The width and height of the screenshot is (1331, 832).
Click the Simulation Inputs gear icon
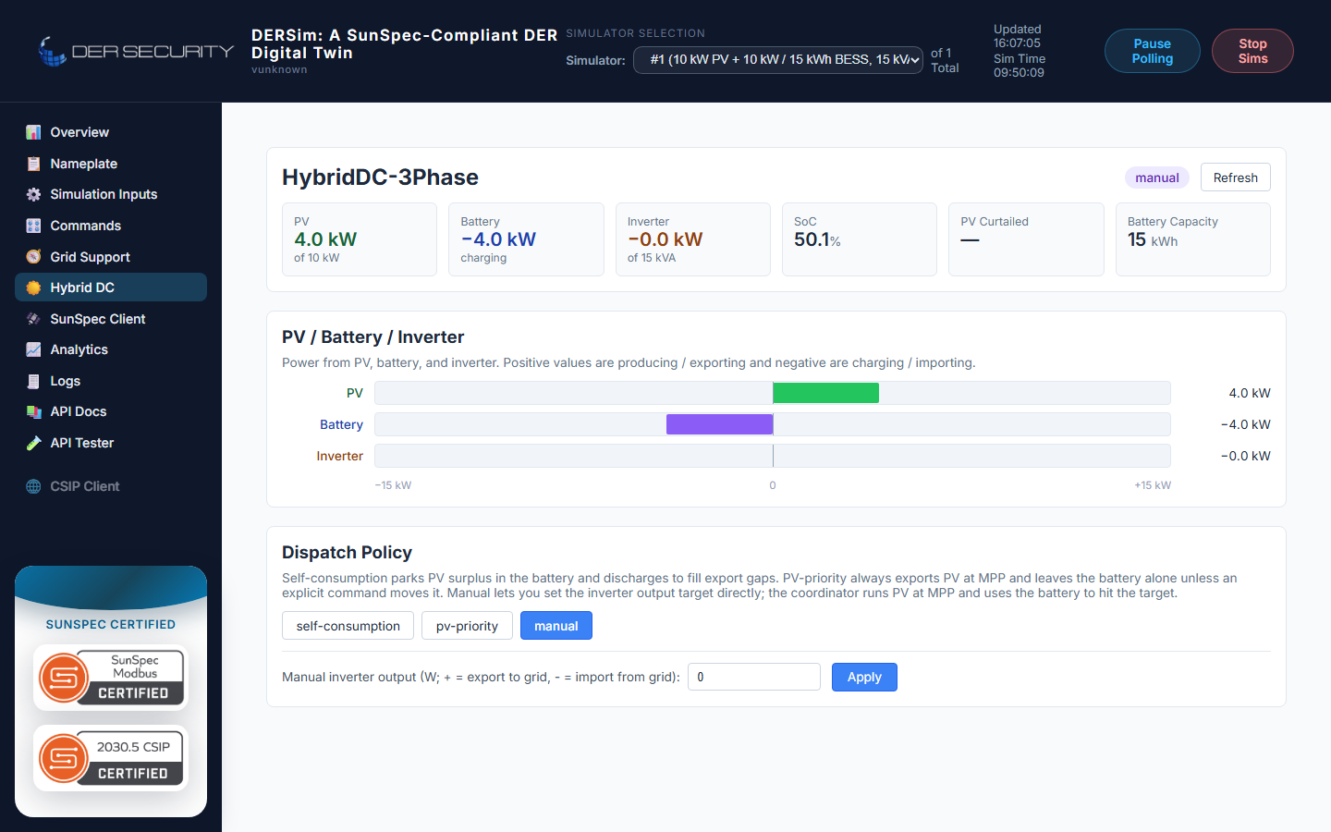tap(33, 194)
